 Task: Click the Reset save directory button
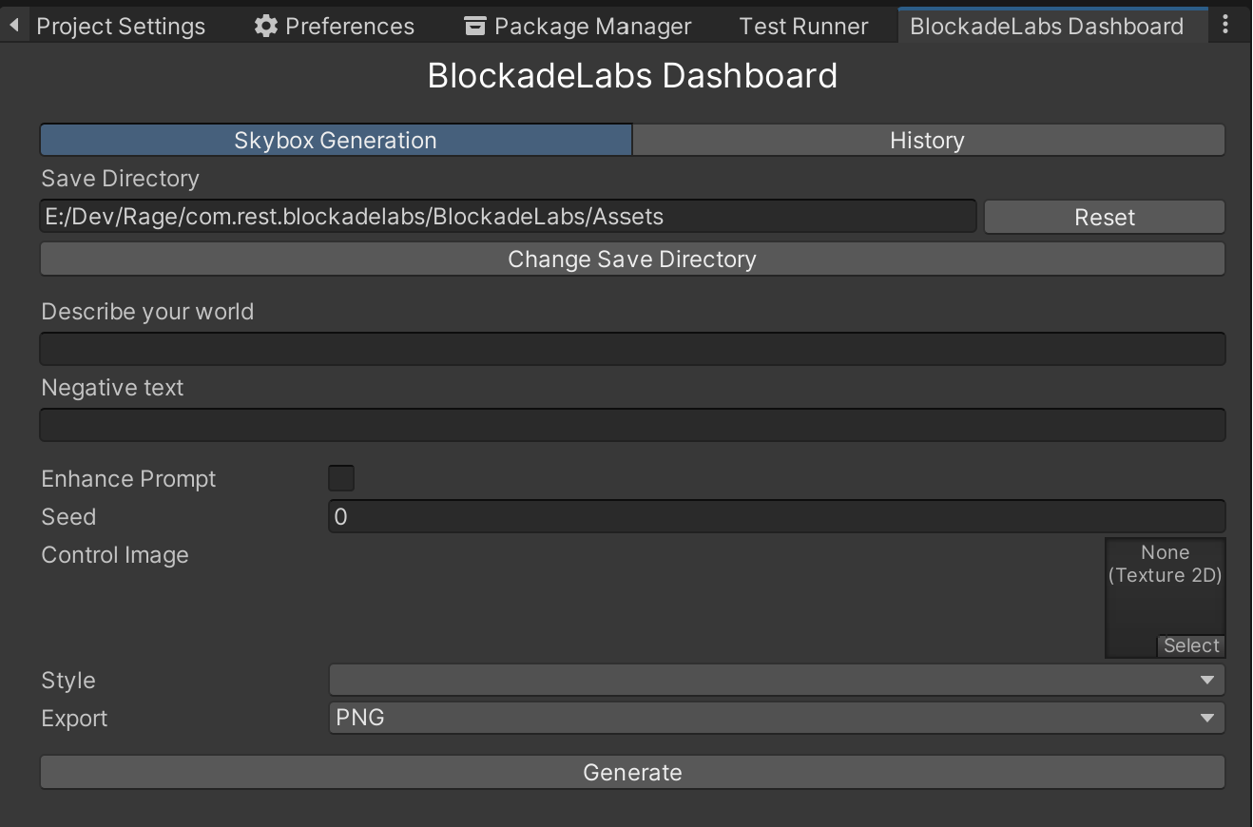click(1104, 217)
